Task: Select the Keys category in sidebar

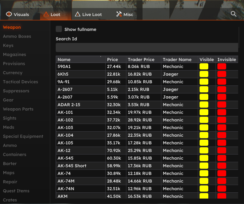Action: pyautogui.click(x=8, y=45)
